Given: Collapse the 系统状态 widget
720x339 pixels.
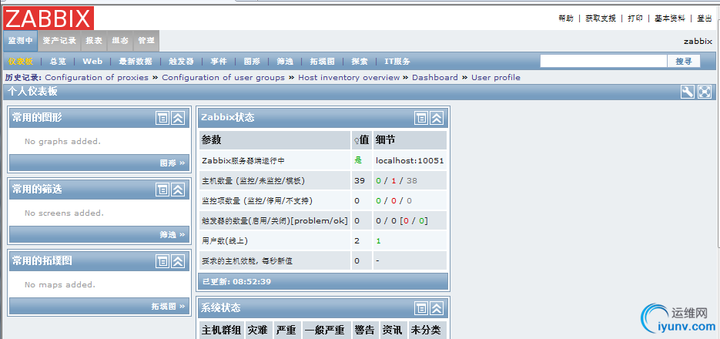Looking at the screenshot, I should point(437,308).
